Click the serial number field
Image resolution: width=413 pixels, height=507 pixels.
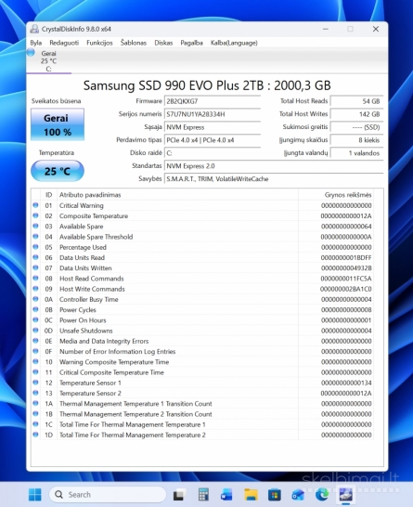[x=213, y=114]
